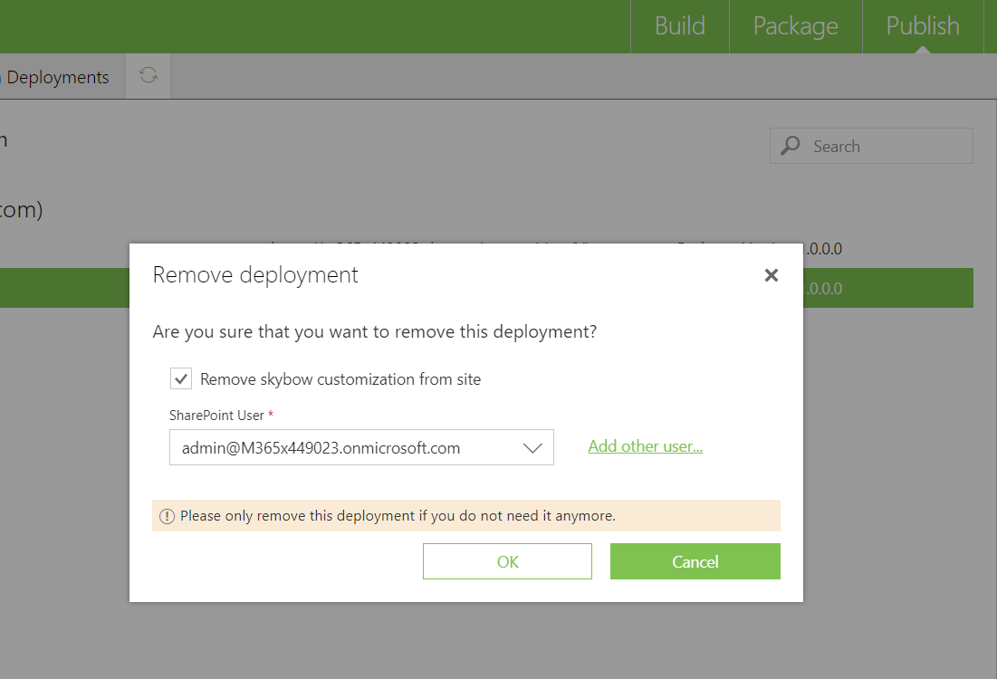Open the SharePoint User dropdown

[x=361, y=447]
